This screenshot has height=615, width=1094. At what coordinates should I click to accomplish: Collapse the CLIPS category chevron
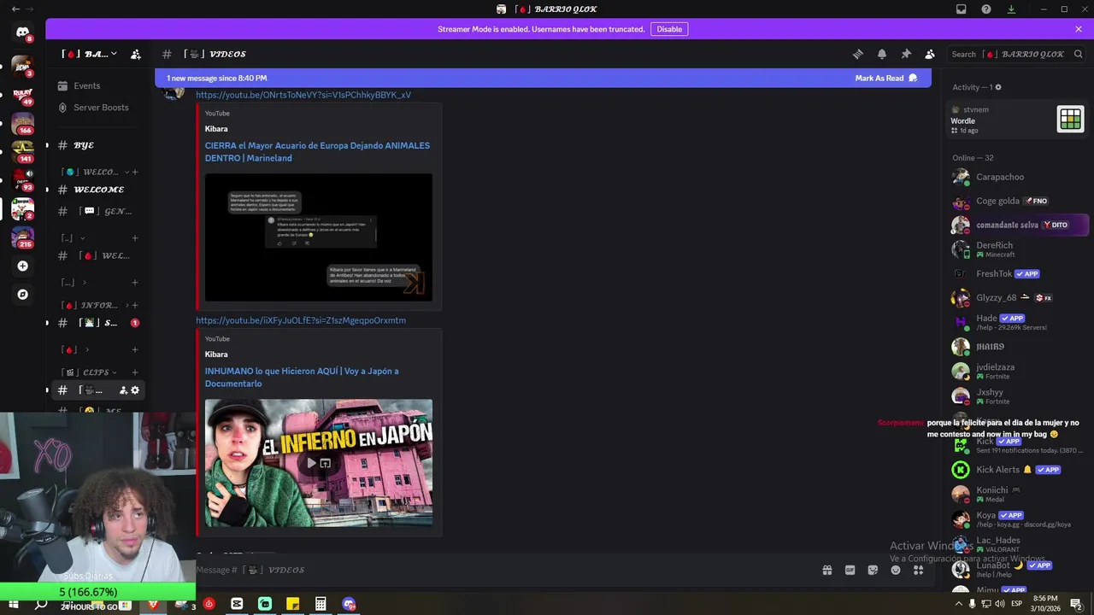(114, 372)
